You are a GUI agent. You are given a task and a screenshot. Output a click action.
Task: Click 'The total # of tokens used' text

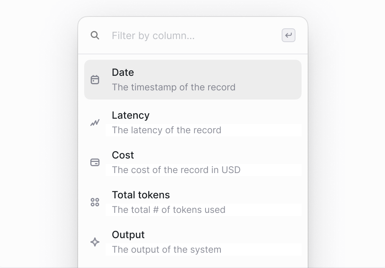[x=168, y=209]
